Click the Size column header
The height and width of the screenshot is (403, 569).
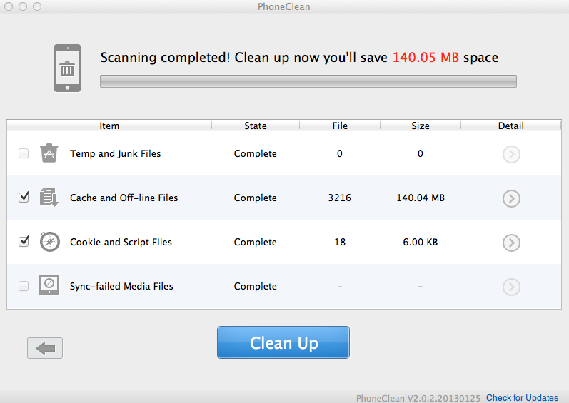(x=421, y=126)
